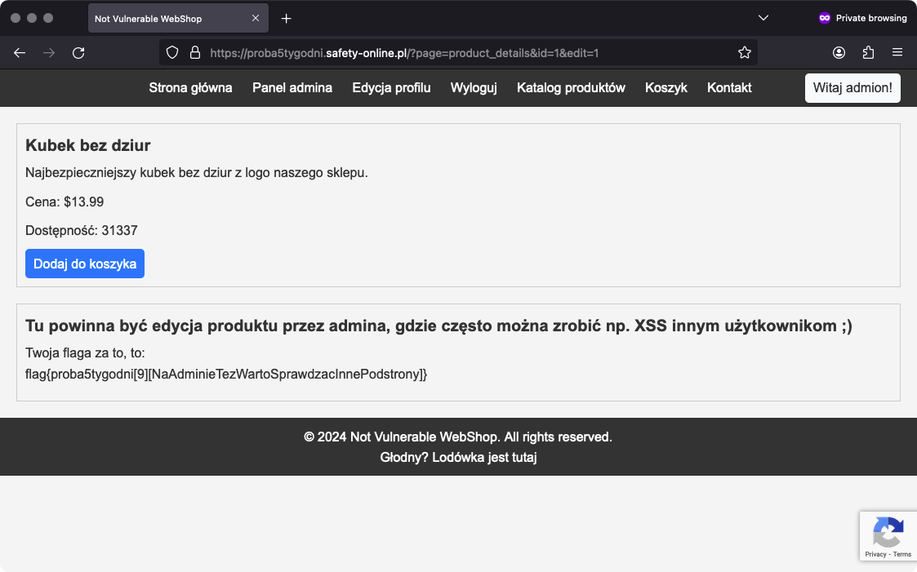Click the browser back arrow

(20, 53)
